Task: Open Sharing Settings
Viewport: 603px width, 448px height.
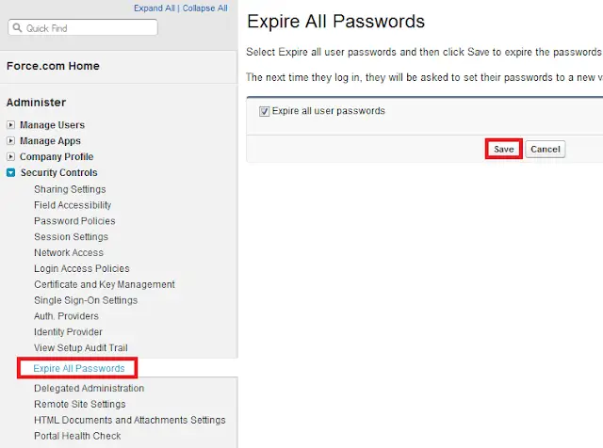Action: [70, 189]
